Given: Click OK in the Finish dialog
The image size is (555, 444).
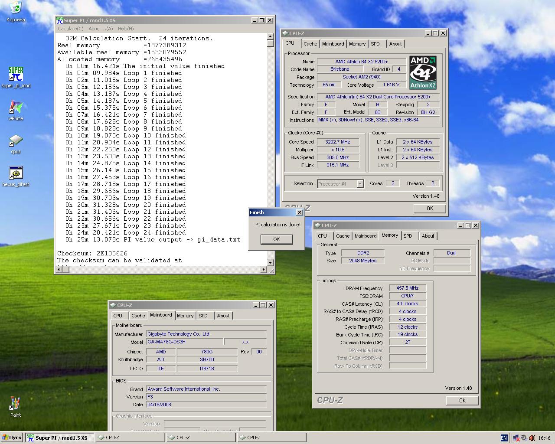Looking at the screenshot, I should point(277,239).
